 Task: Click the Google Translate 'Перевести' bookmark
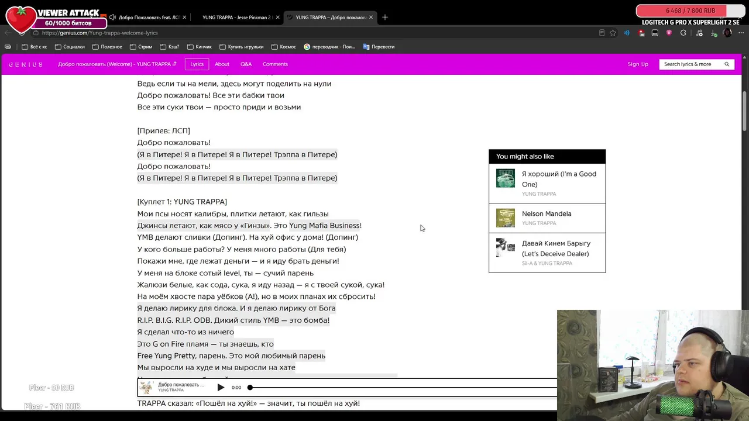pyautogui.click(x=379, y=47)
